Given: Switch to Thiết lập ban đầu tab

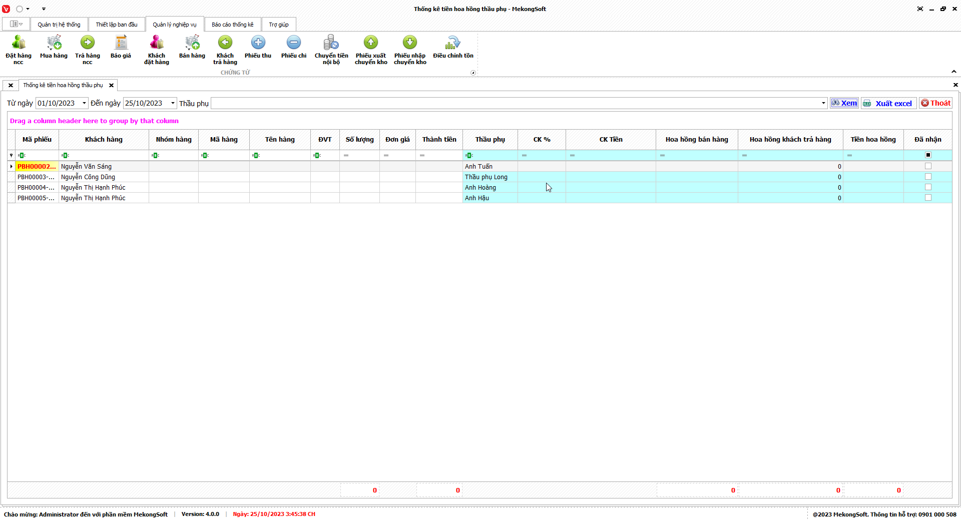Looking at the screenshot, I should [x=117, y=25].
